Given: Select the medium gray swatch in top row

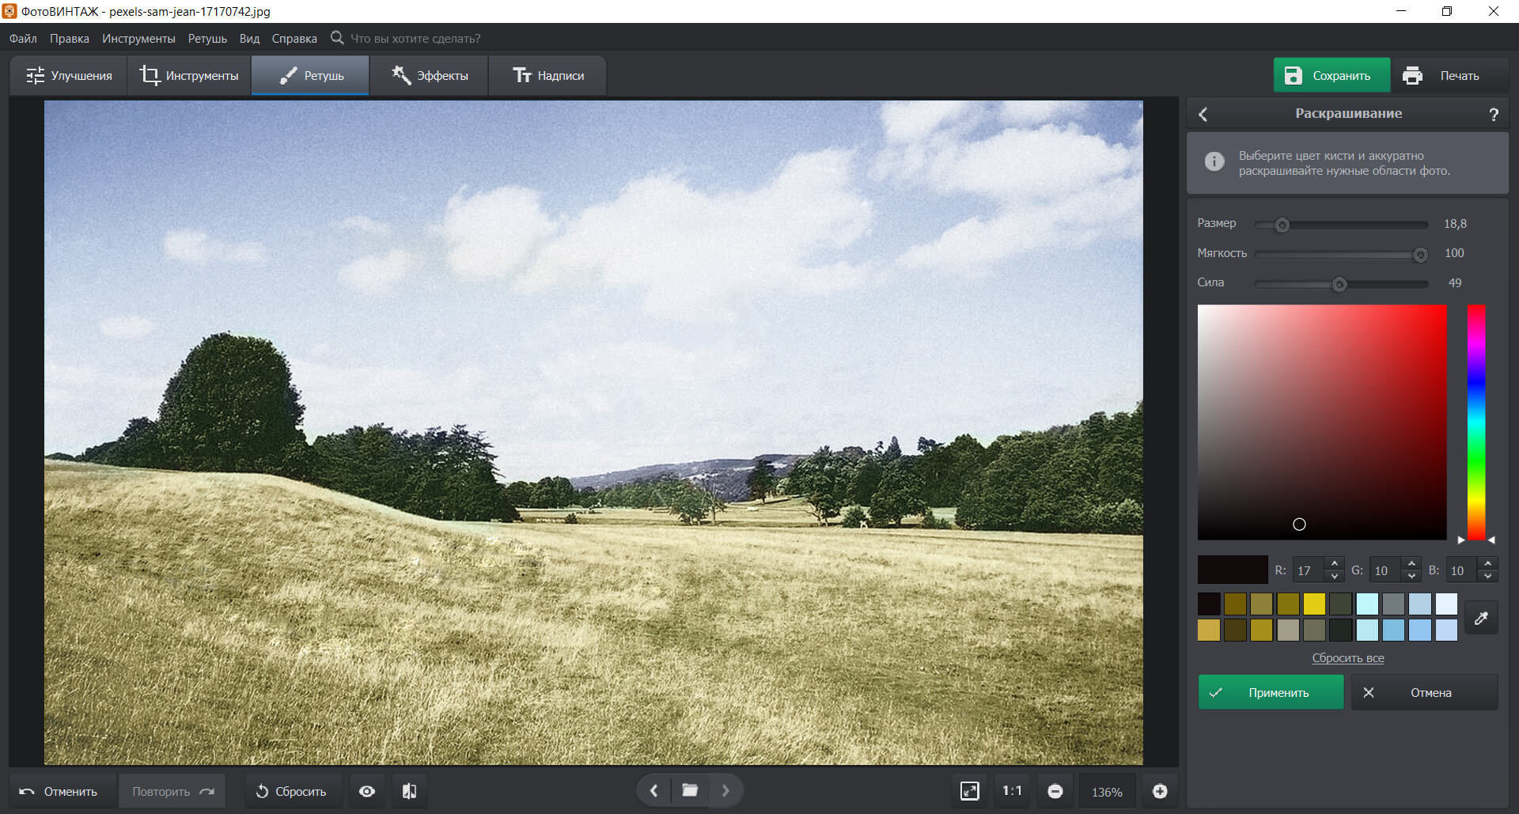Looking at the screenshot, I should pos(1393,604).
